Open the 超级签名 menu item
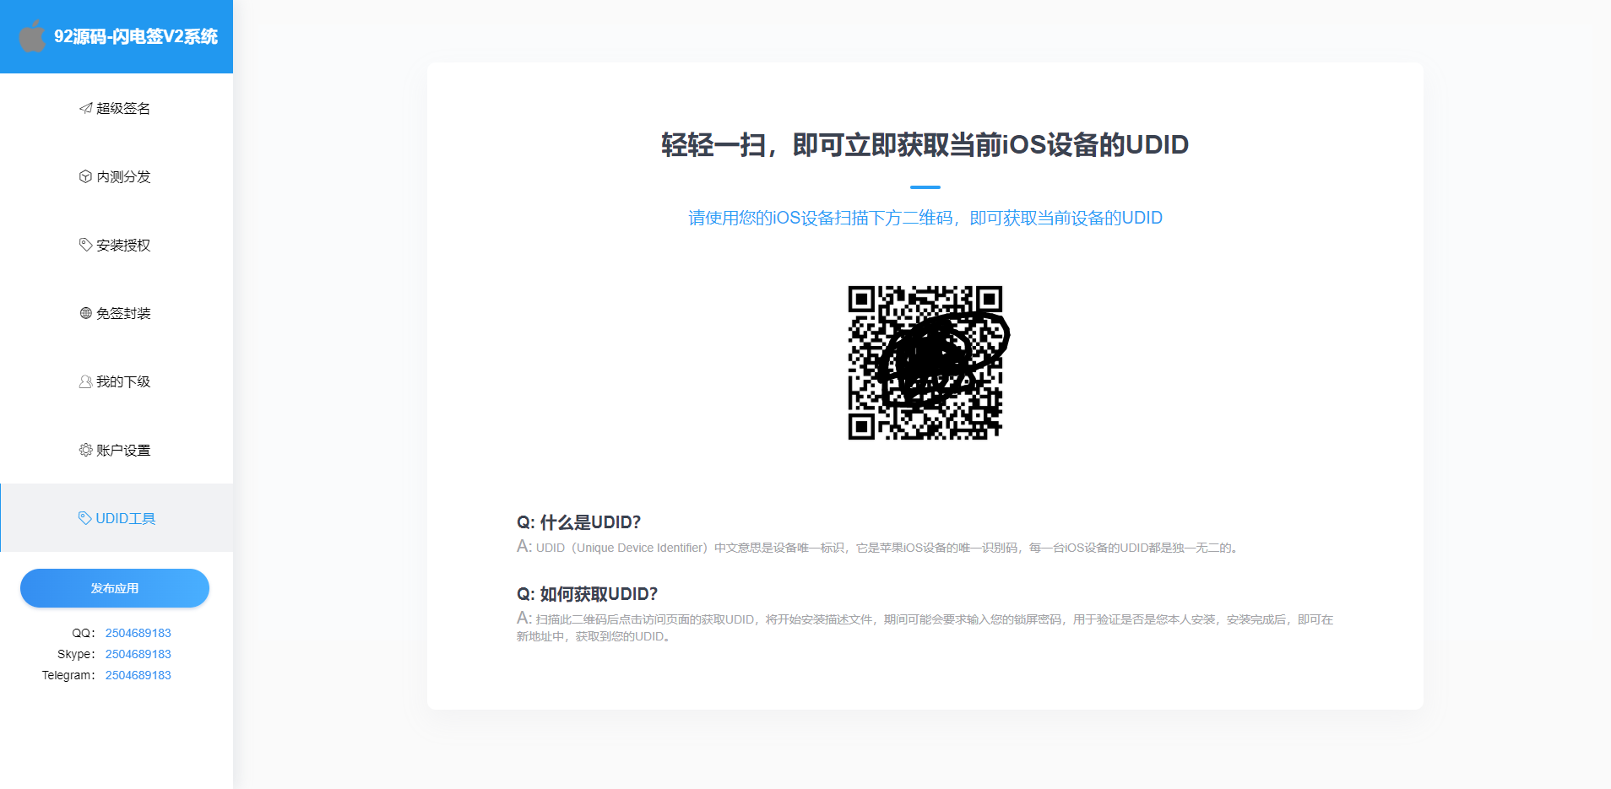The width and height of the screenshot is (1611, 789). pyautogui.click(x=117, y=108)
